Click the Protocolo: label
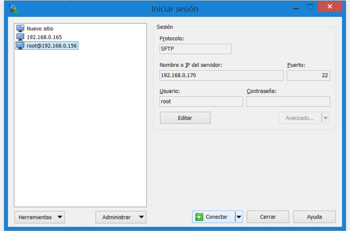The width and height of the screenshot is (350, 231). (172, 39)
